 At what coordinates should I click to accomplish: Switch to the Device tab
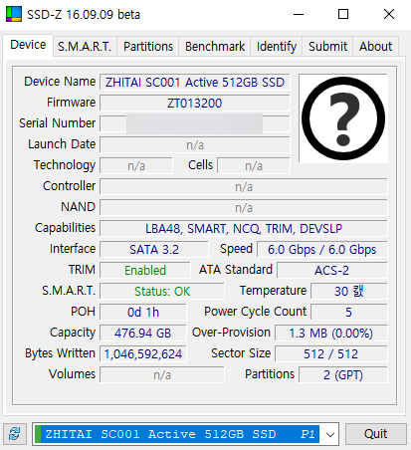(x=28, y=45)
